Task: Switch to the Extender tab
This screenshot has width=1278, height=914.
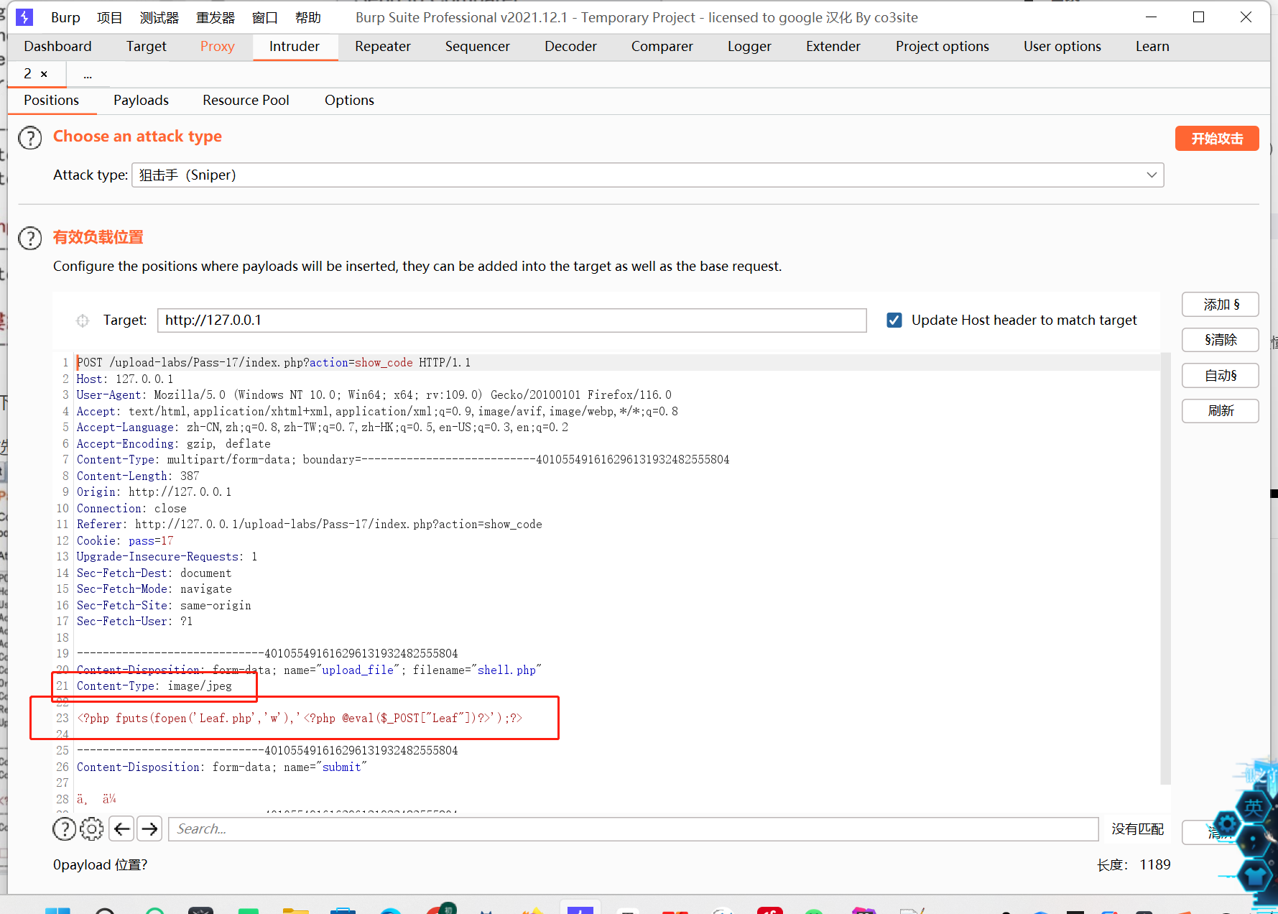Action: [x=833, y=47]
